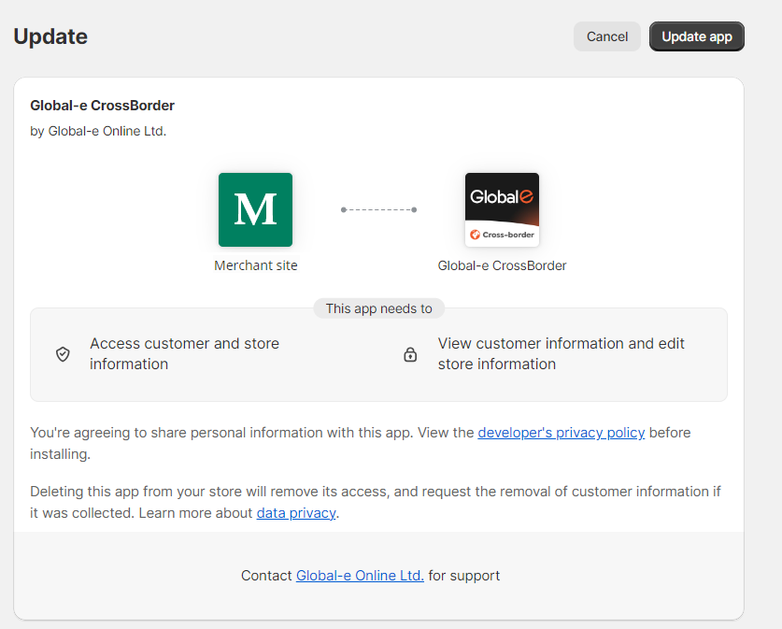Click the "by Global-e Online Ltd." subtitle
Viewport: 782px width, 629px height.
tap(98, 131)
